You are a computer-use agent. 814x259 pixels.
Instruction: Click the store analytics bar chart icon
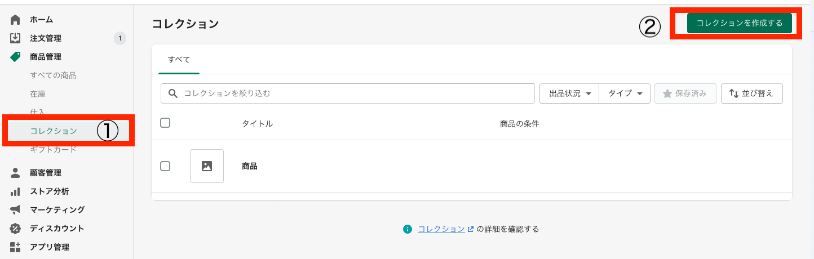pyautogui.click(x=15, y=191)
